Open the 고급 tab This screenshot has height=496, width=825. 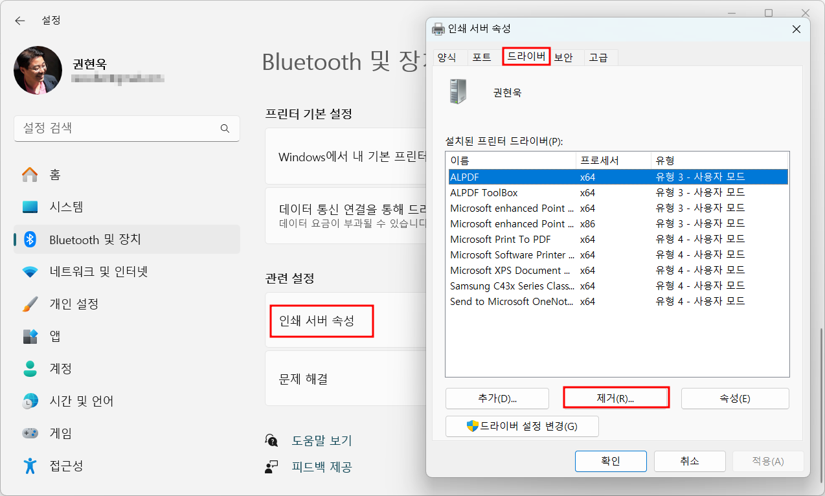pyautogui.click(x=599, y=57)
